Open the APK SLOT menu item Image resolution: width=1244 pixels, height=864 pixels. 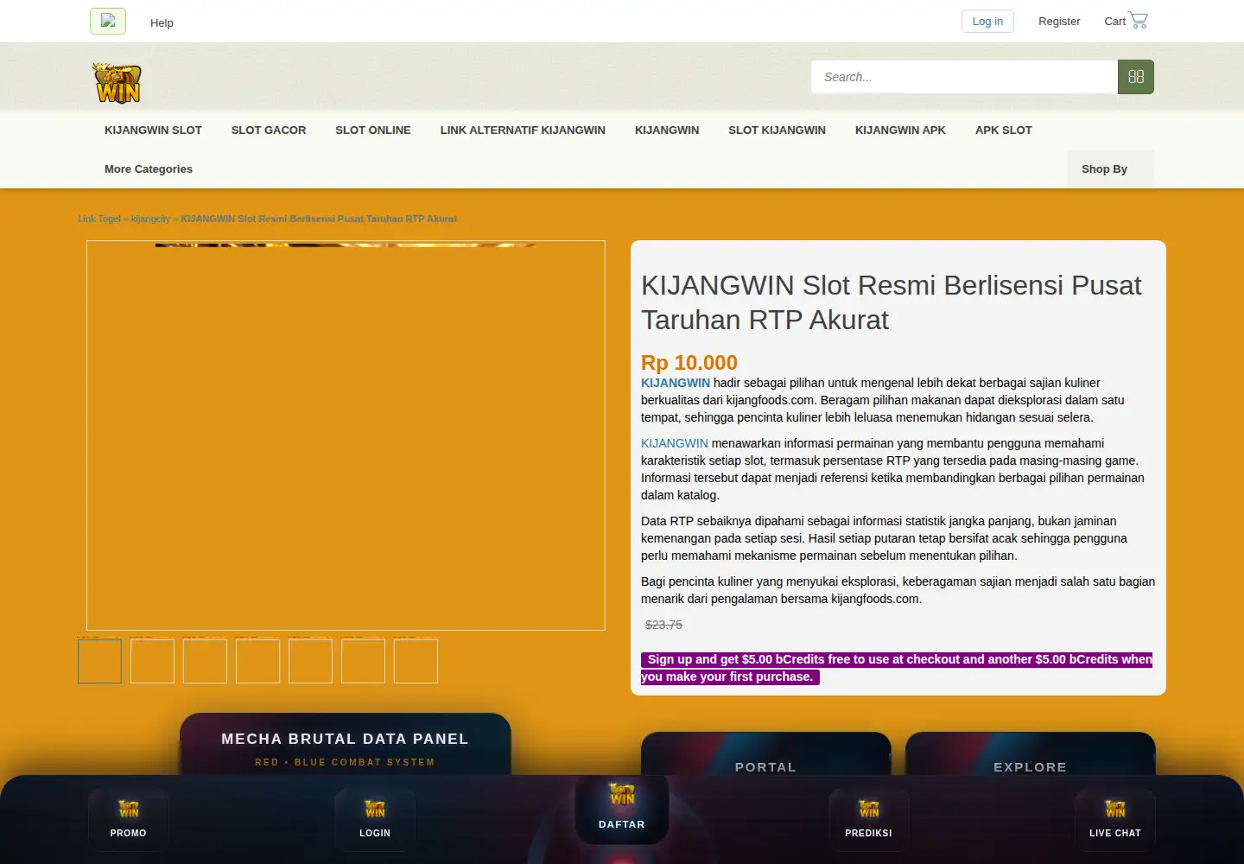[1004, 130]
